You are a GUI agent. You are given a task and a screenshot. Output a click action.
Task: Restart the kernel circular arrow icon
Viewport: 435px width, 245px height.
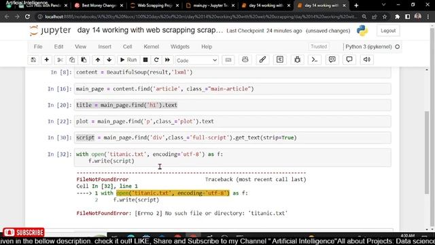tap(156, 60)
